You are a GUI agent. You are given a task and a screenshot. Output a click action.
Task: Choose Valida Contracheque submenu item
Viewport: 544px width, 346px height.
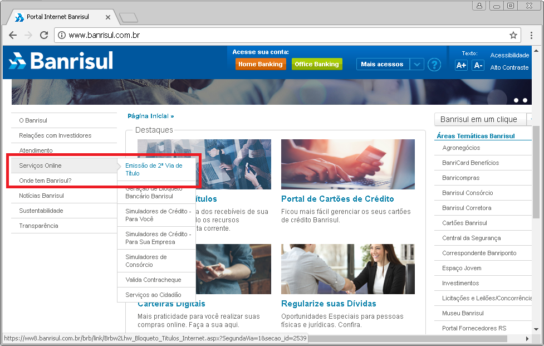156,280
